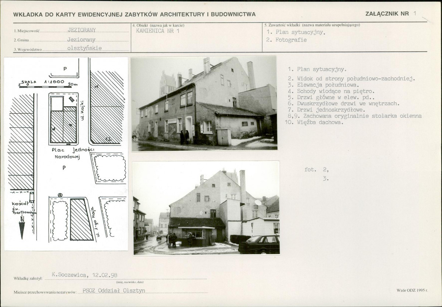Click the hand-drawn site plan map
This screenshot has height=307, width=442.
point(66,154)
